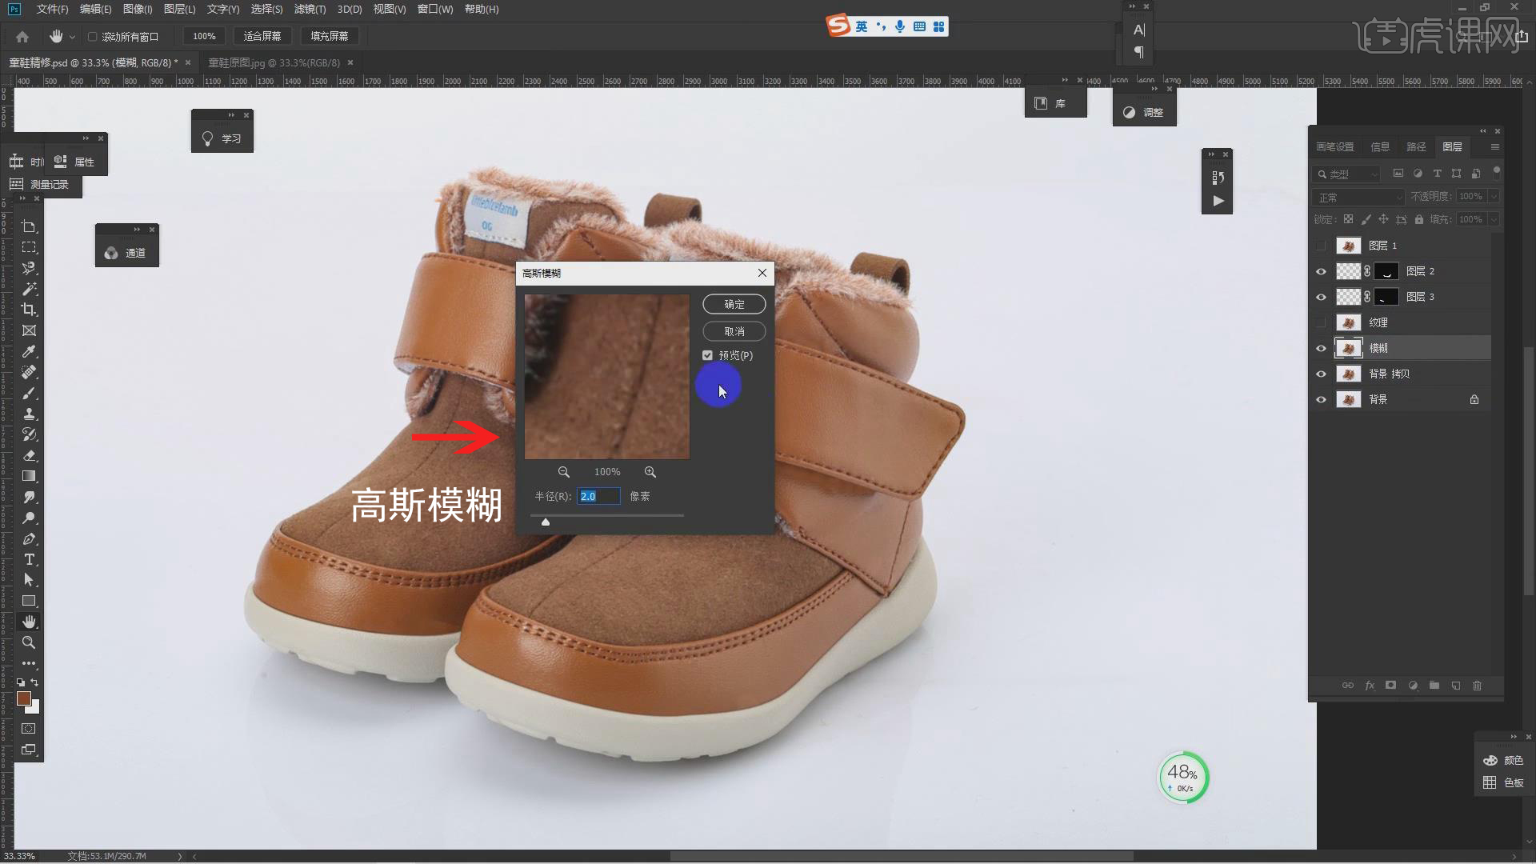The image size is (1536, 864).
Task: Select the Smudge tool
Action: coord(29,497)
